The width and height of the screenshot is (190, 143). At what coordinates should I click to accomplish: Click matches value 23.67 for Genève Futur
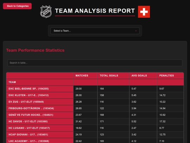tap(78, 115)
